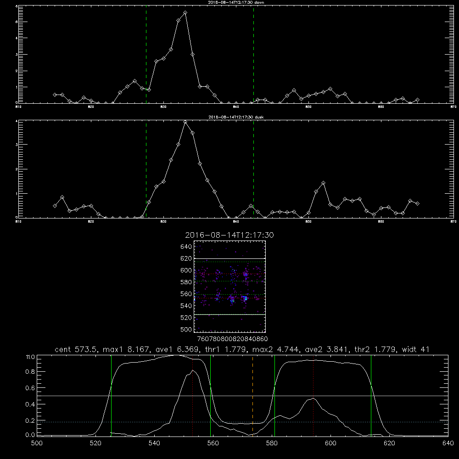Click the green vertical line near 525 in bottom plot
The height and width of the screenshot is (459, 459).
pyautogui.click(x=111, y=396)
